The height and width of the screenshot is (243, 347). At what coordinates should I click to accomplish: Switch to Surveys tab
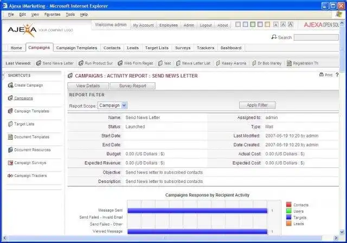pos(183,48)
